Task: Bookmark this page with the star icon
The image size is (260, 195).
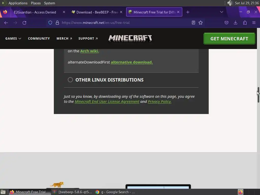Action: coord(201,23)
